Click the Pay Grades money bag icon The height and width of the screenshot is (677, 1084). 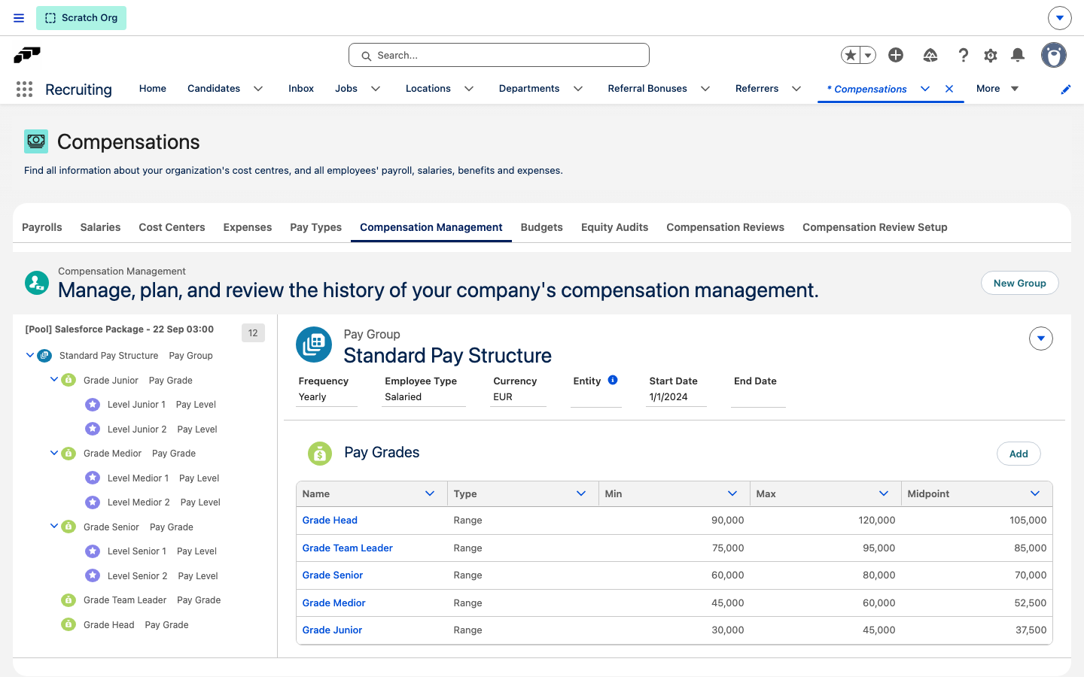pos(320,454)
